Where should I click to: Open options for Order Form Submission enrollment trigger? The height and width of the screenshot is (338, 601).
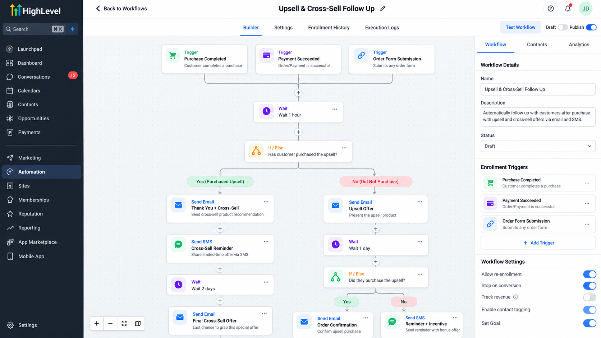click(x=587, y=224)
